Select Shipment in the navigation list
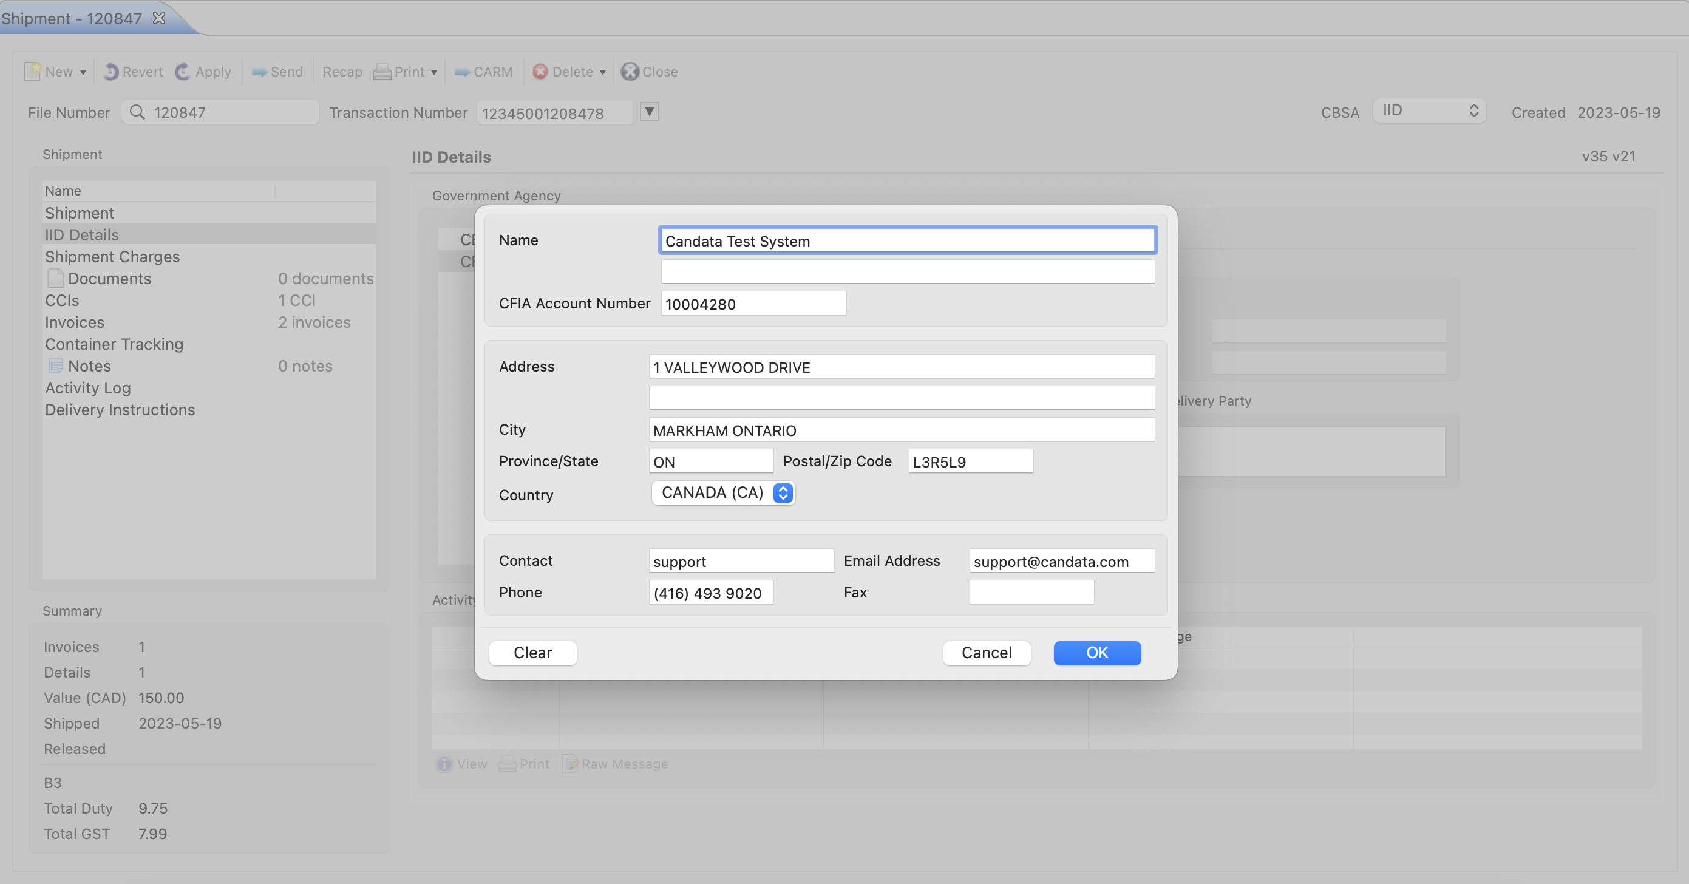This screenshot has height=884, width=1689. point(209,213)
